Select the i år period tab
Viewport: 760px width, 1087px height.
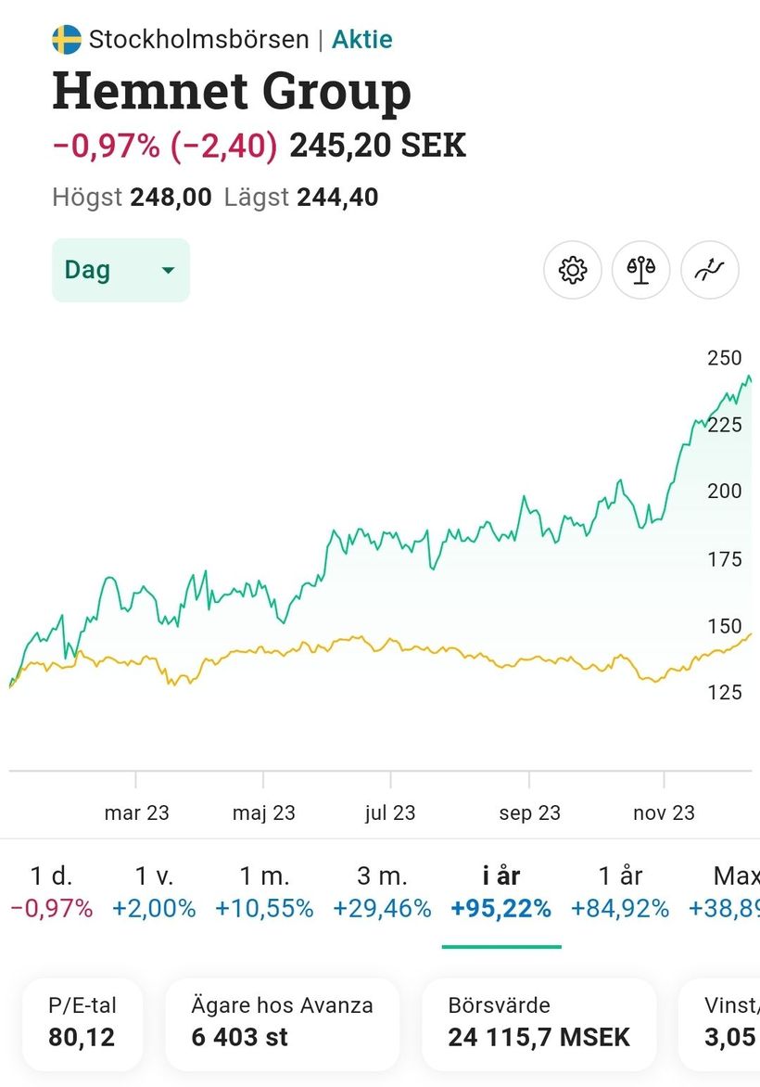coord(501,891)
